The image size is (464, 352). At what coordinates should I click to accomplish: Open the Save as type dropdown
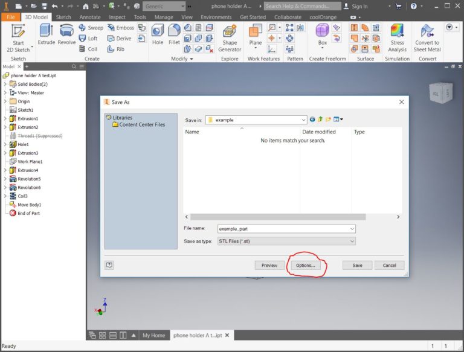coord(352,242)
